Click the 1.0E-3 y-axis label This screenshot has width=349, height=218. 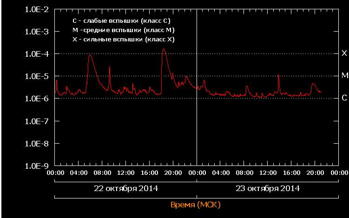click(x=37, y=32)
